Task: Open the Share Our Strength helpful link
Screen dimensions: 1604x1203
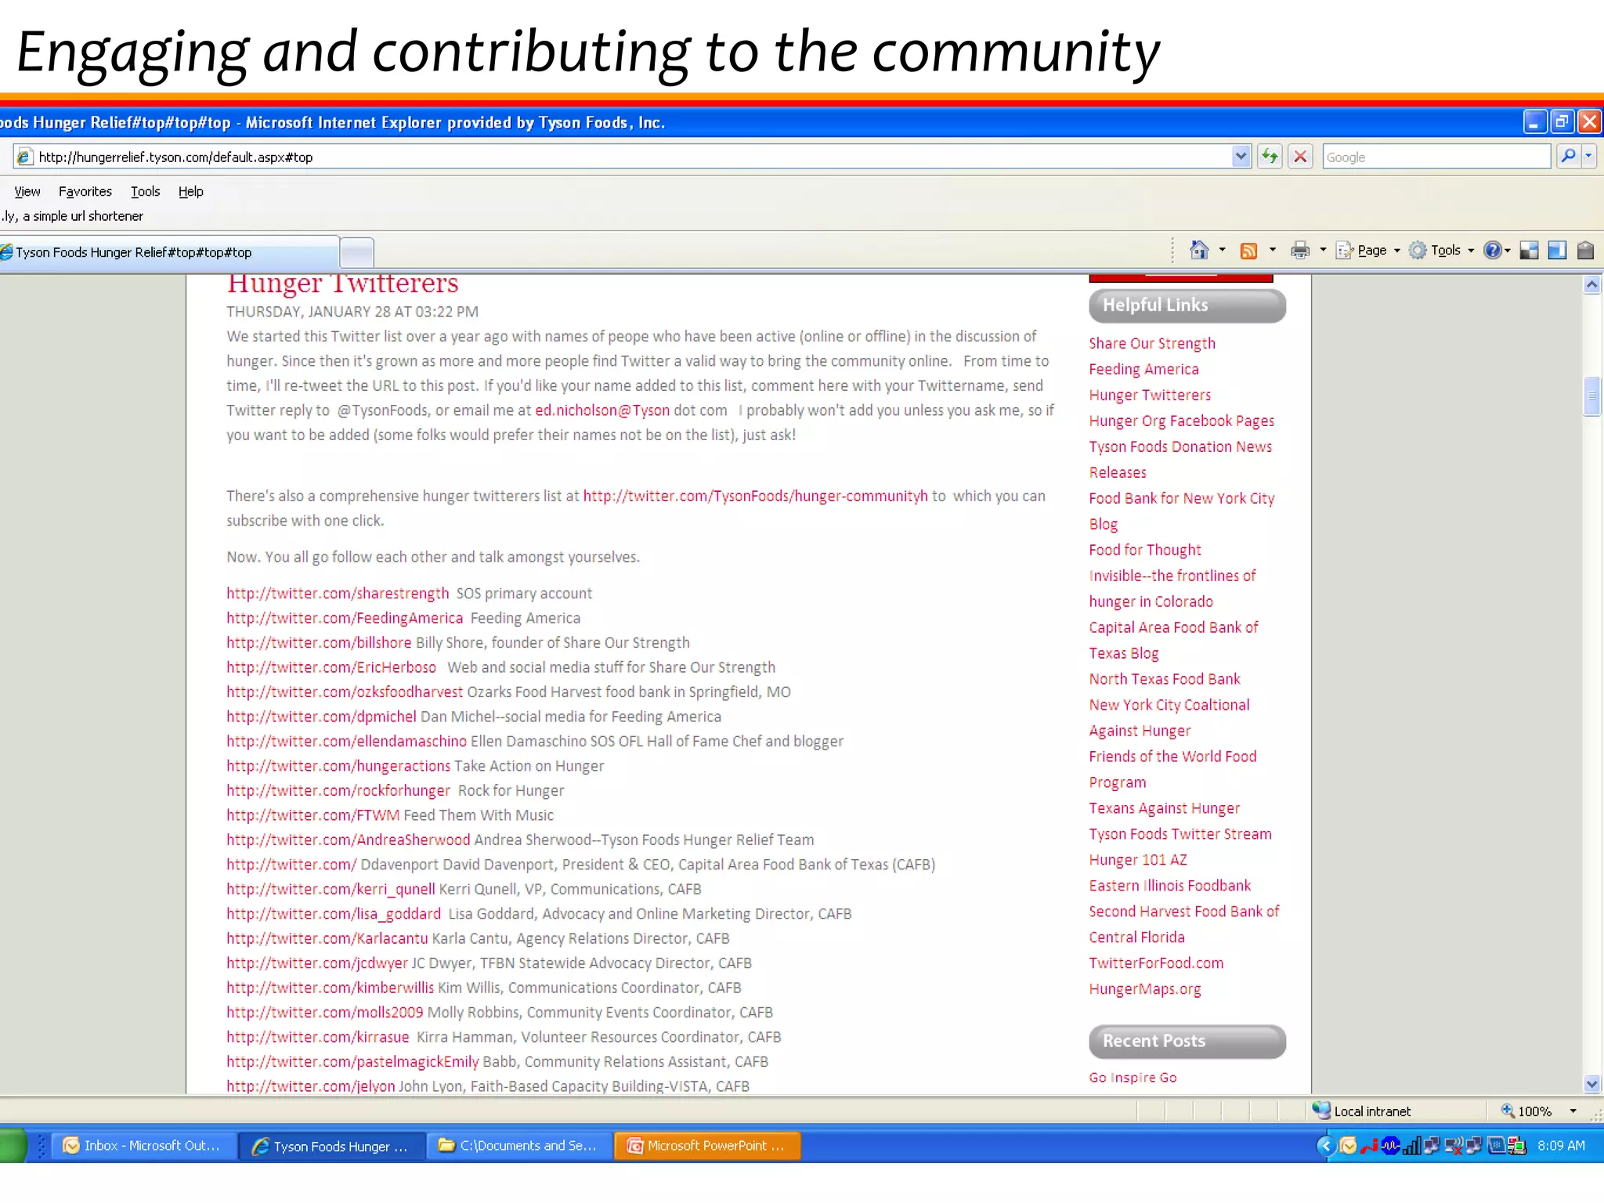Action: pyautogui.click(x=1151, y=343)
